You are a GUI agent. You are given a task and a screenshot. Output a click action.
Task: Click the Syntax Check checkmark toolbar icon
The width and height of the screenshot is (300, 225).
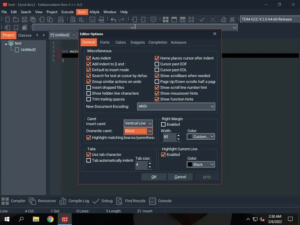[202, 20]
